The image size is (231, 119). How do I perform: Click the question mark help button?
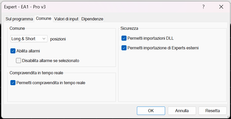tap(203, 7)
